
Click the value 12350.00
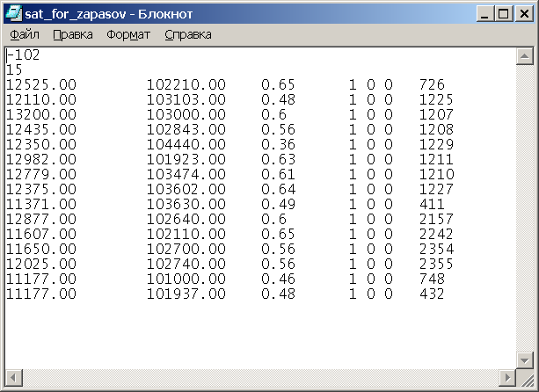(41, 145)
